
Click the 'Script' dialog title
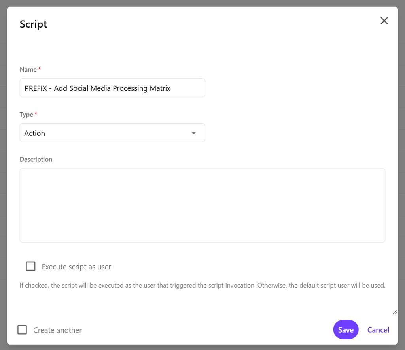(x=34, y=24)
